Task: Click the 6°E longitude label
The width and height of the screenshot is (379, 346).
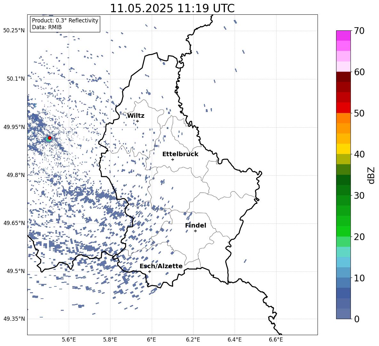Action: point(151,340)
